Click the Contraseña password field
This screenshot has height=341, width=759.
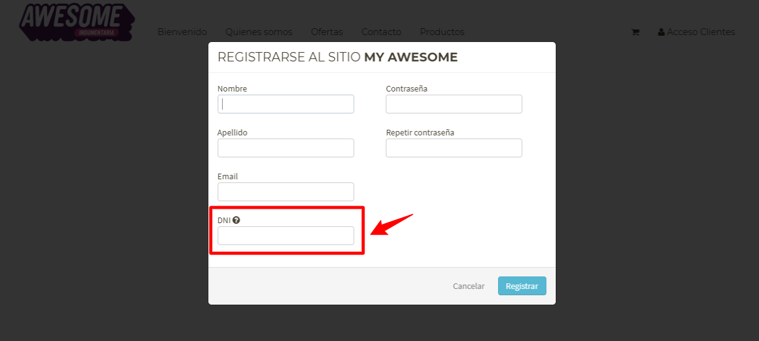pos(454,104)
